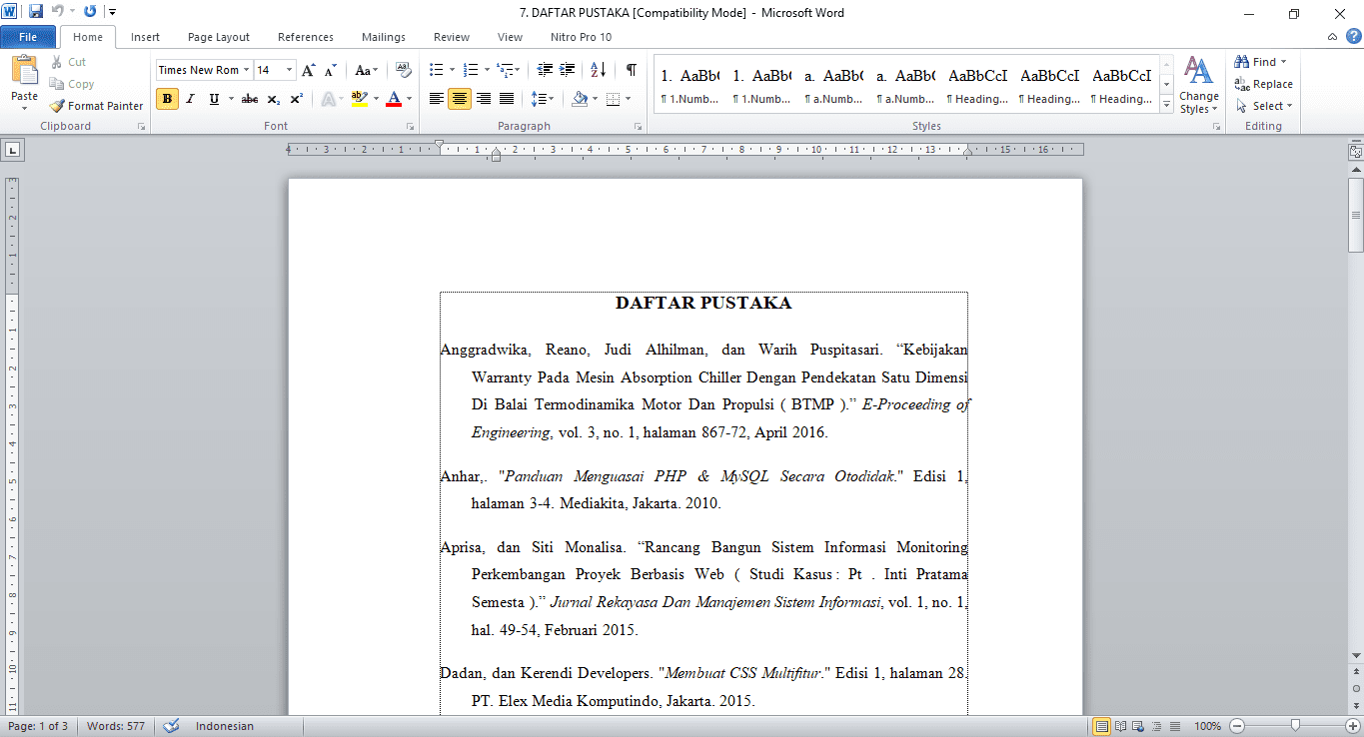Align text right
1364x737 pixels.
click(484, 99)
